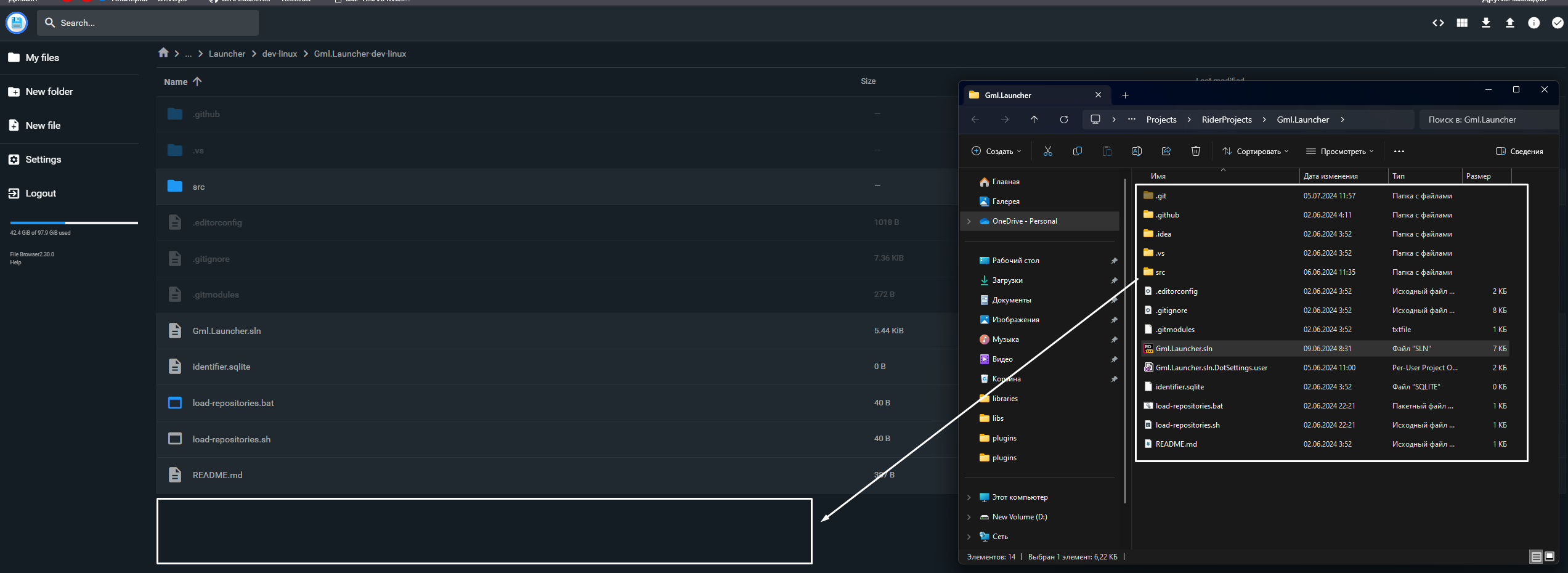Screen dimensions: 1568x573
Task: Switch Explorer to details view in status bar
Action: (x=1535, y=556)
